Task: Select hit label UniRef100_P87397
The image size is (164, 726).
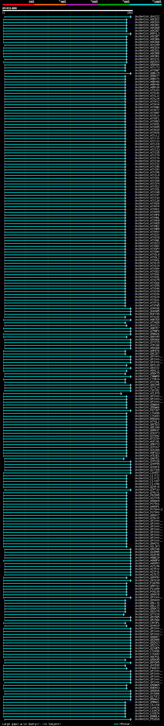Action: (147, 410)
